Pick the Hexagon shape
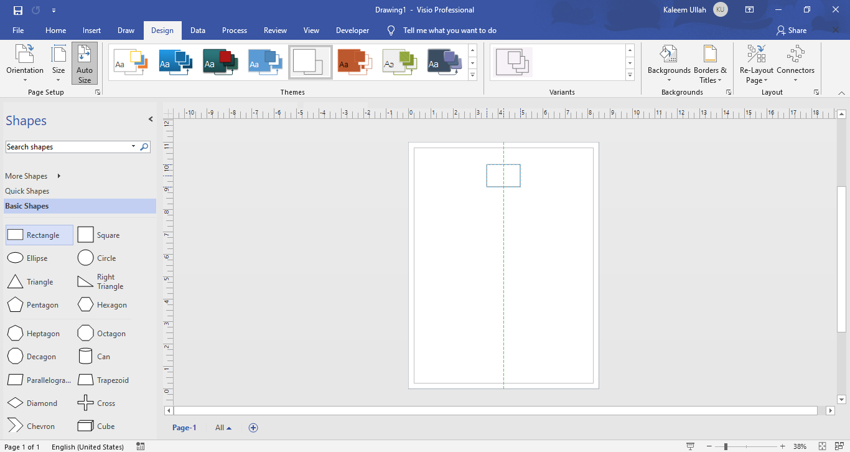850x452 pixels. coord(102,304)
